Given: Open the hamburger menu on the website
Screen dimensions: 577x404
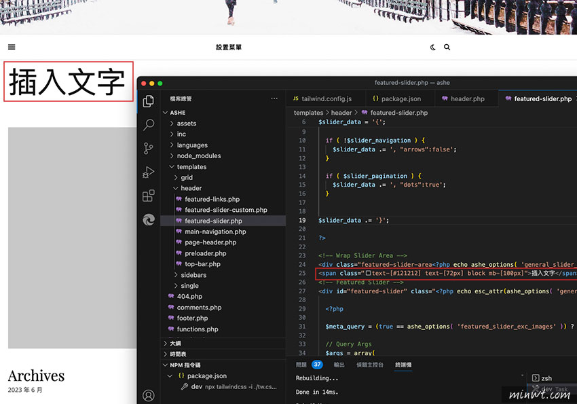Looking at the screenshot, I should (12, 47).
